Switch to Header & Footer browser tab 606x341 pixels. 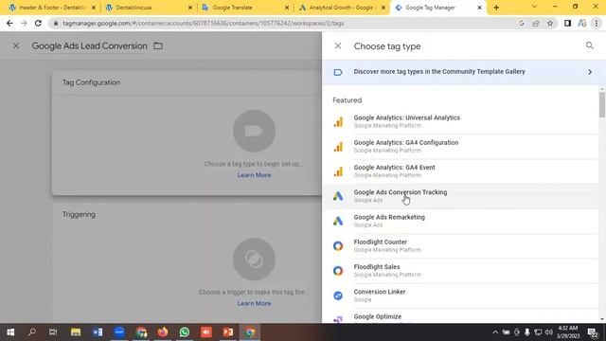(x=52, y=8)
